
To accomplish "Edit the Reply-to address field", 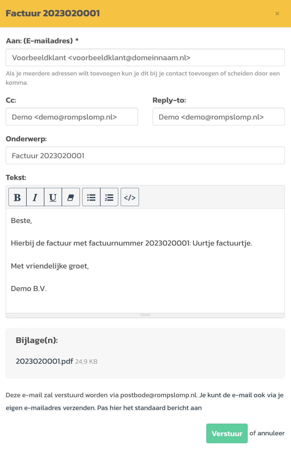I will (219, 117).
